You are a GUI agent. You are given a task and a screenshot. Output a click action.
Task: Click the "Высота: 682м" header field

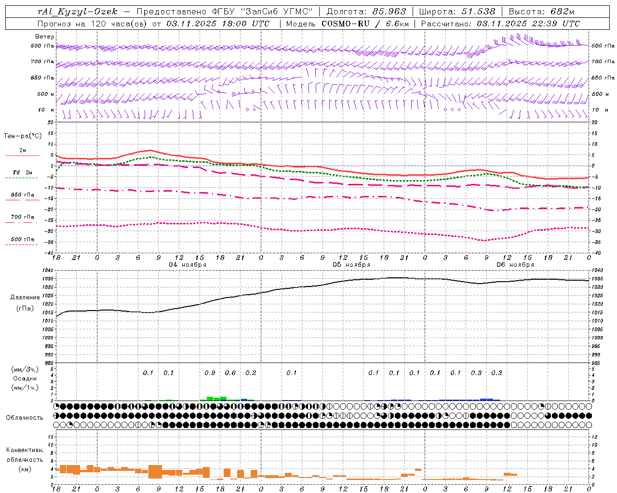(542, 12)
